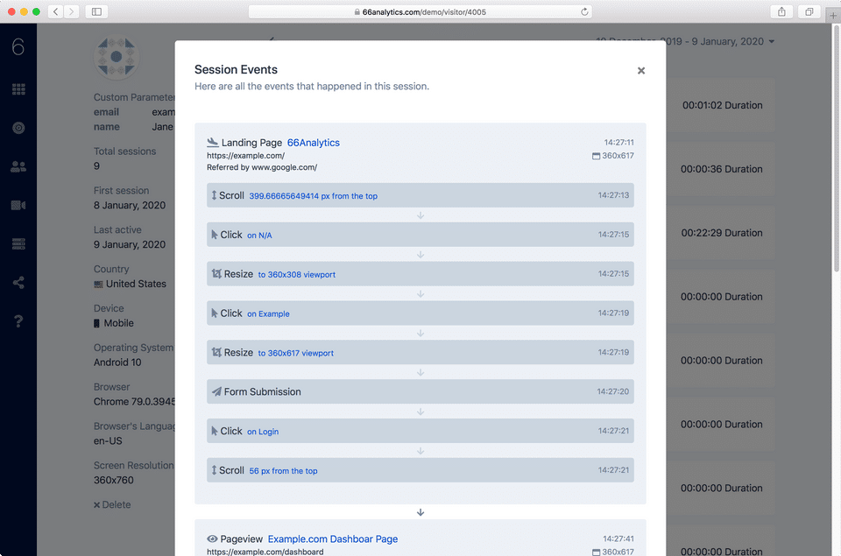Open the realtime target icon in sidebar
841x556 pixels.
18,128
